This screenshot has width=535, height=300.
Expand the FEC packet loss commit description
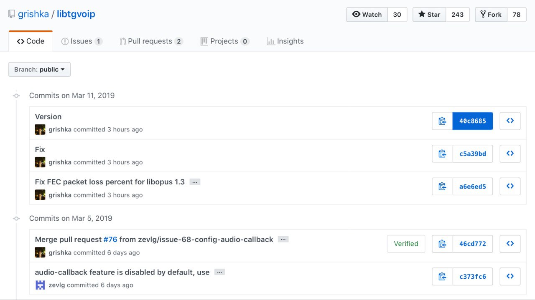coord(195,182)
